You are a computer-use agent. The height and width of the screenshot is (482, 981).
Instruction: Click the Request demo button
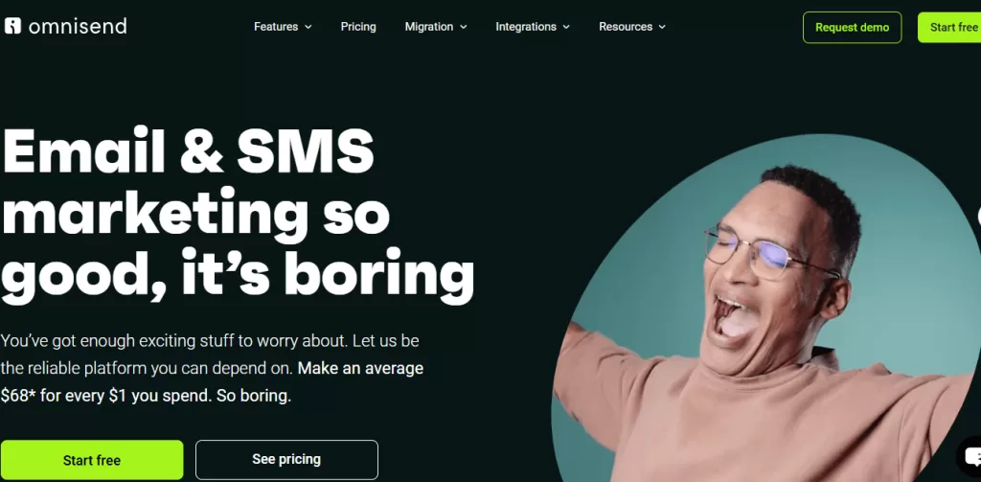[x=852, y=28]
